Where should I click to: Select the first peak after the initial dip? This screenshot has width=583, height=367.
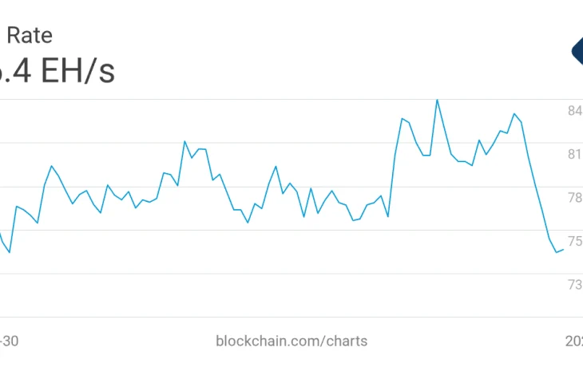tap(16, 206)
